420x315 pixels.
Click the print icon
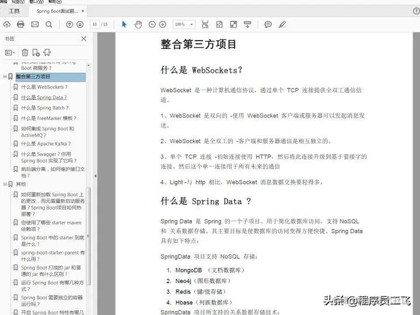pyautogui.click(x=20, y=24)
